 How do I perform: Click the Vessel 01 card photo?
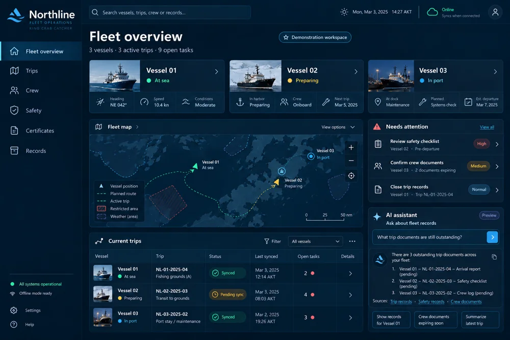[x=115, y=76]
